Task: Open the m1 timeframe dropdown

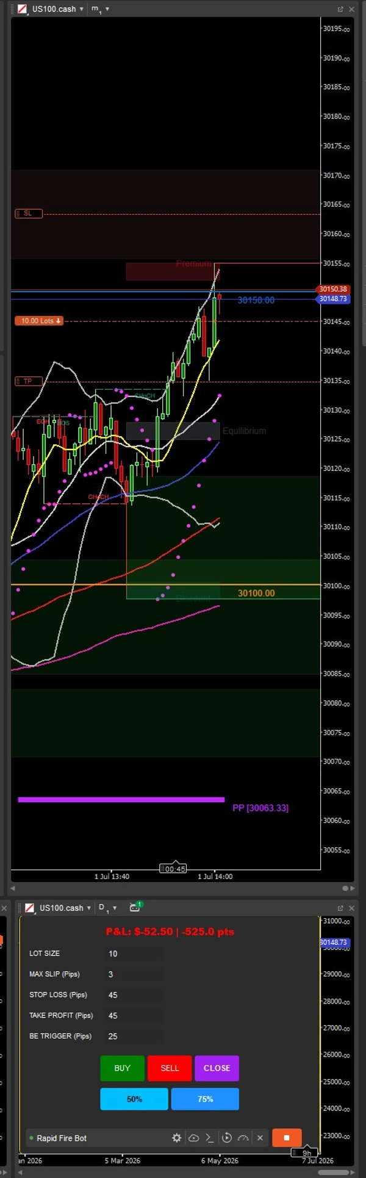Action: click(100, 9)
